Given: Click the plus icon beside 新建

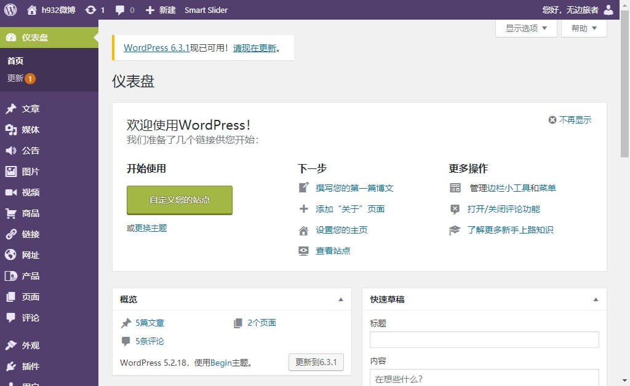Looking at the screenshot, I should click(150, 10).
